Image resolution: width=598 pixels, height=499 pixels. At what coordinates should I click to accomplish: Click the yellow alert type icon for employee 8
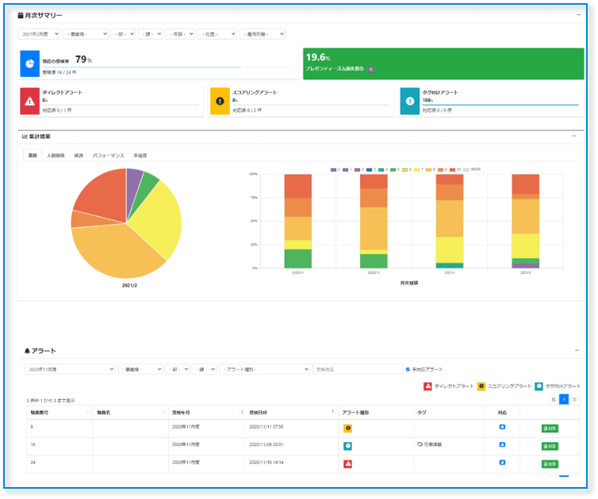tap(347, 428)
